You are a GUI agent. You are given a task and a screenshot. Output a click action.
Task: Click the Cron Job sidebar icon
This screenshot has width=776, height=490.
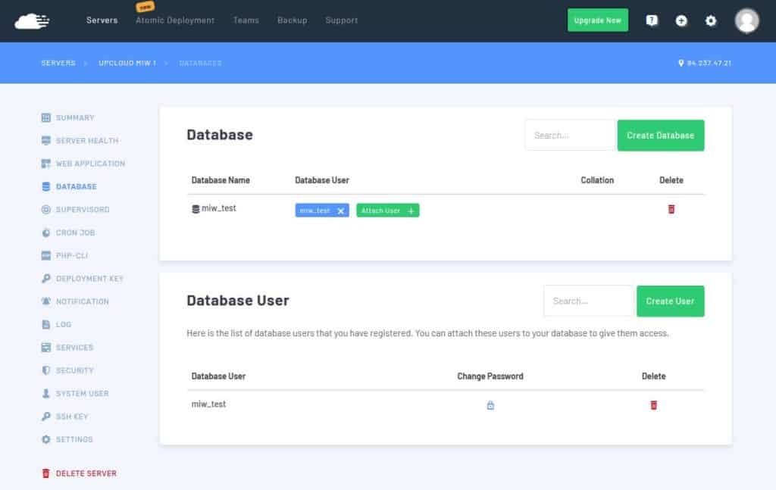[x=46, y=233]
